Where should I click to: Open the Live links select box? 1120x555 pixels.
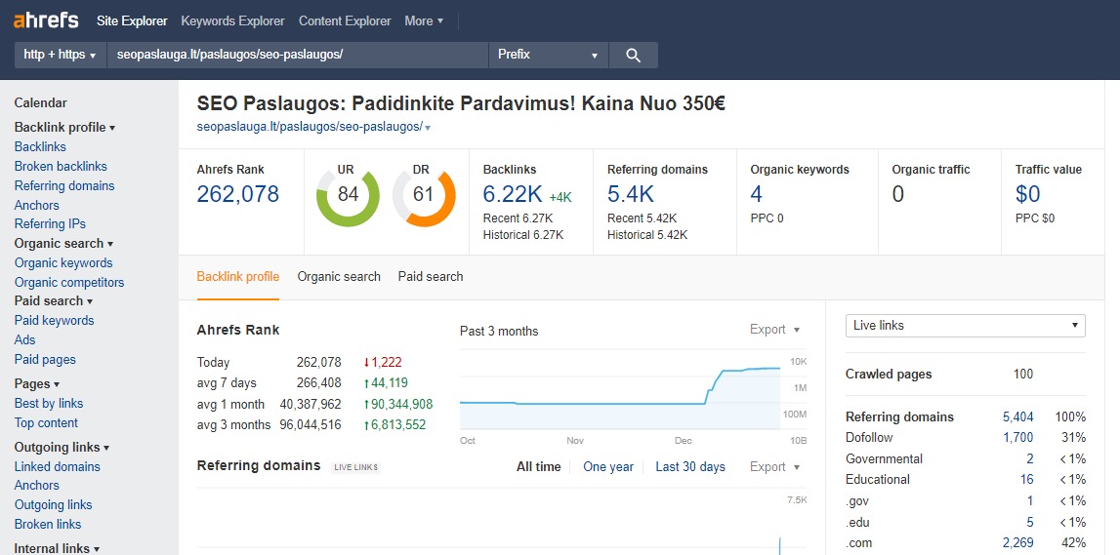(965, 326)
